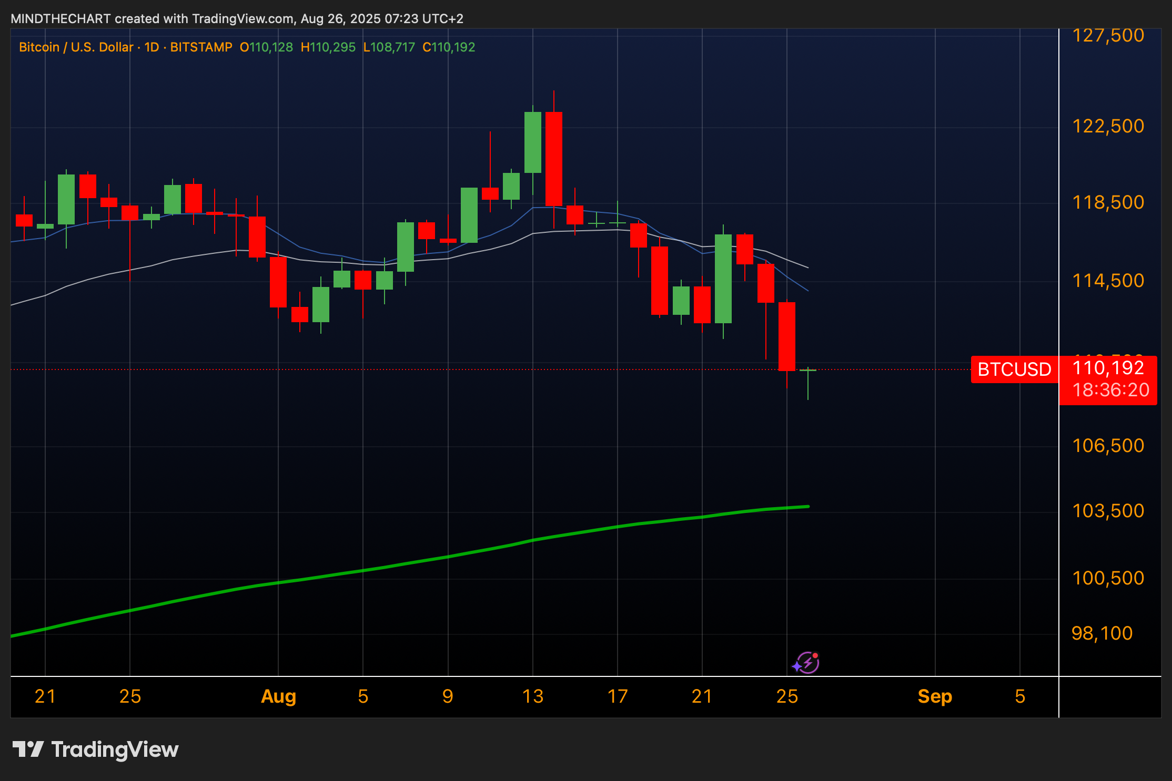Click the purple lightning event icon
Viewport: 1172px width, 781px height.
click(x=807, y=662)
